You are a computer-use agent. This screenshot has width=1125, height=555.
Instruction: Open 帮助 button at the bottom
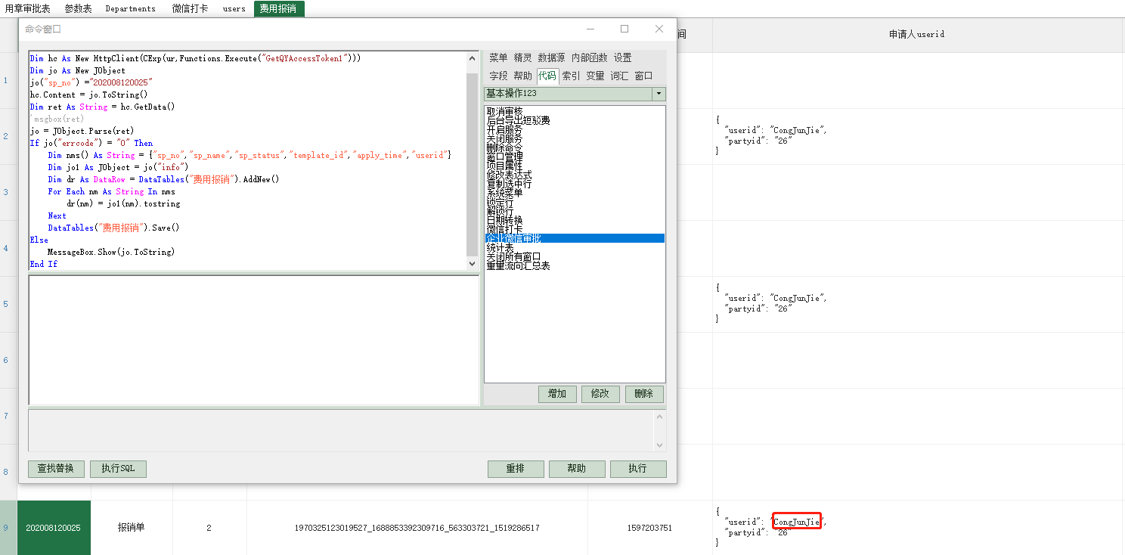(x=576, y=469)
